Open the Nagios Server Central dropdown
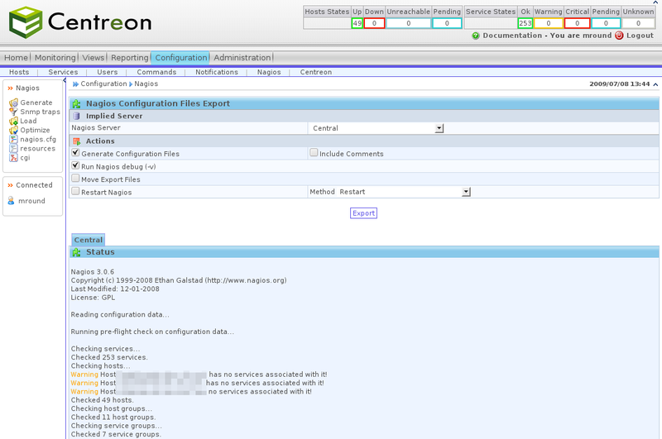Viewport: 662px width, 439px height. [439, 128]
